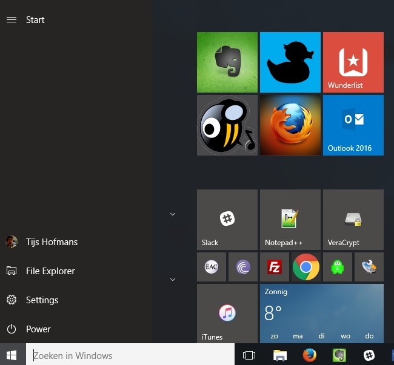Open the EAC small tile
Screen dimensions: 394x365
(212, 267)
